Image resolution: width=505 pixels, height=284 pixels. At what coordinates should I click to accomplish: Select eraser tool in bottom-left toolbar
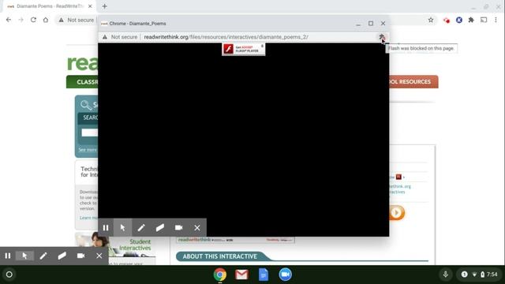point(62,256)
